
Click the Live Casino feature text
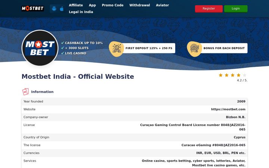click(75, 53)
